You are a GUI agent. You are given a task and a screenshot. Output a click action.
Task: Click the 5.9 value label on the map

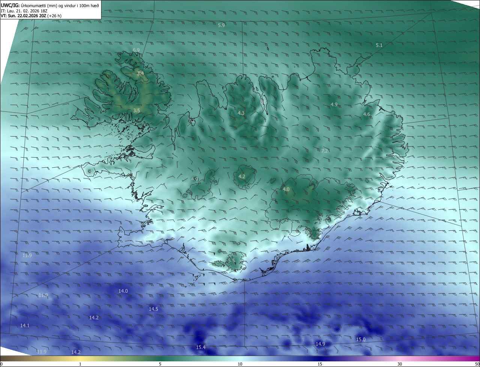click(x=221, y=25)
